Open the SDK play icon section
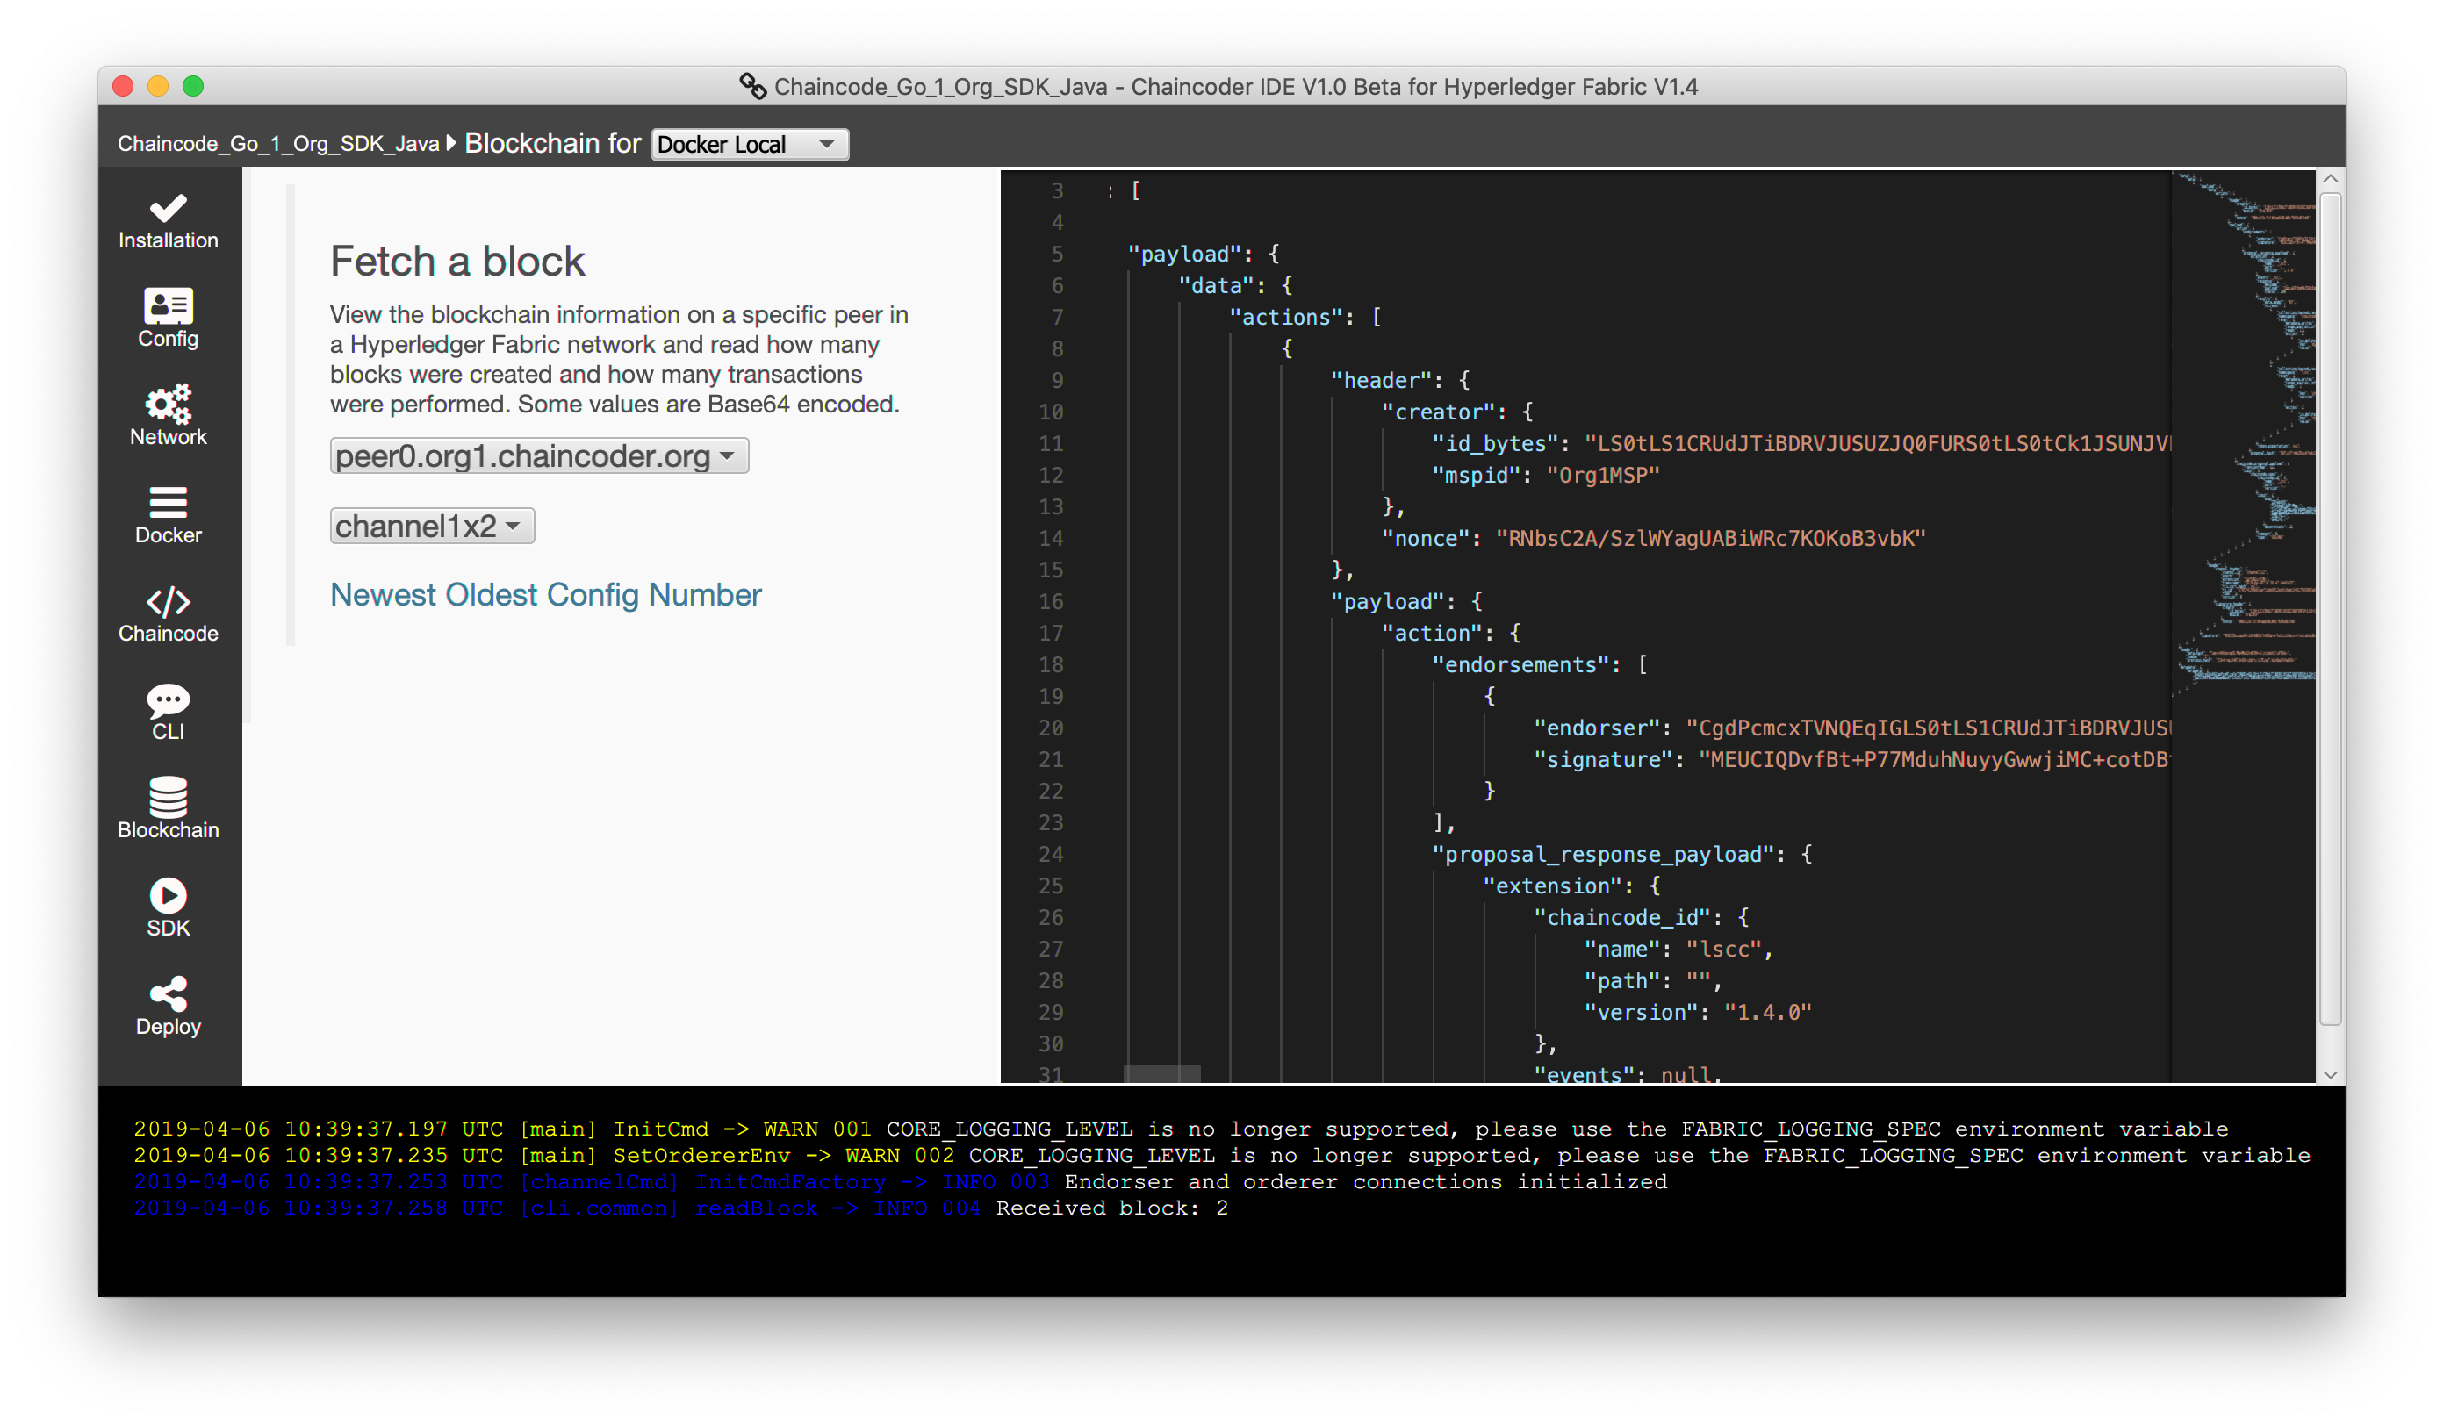Viewport: 2444px width, 1427px height. 168,908
